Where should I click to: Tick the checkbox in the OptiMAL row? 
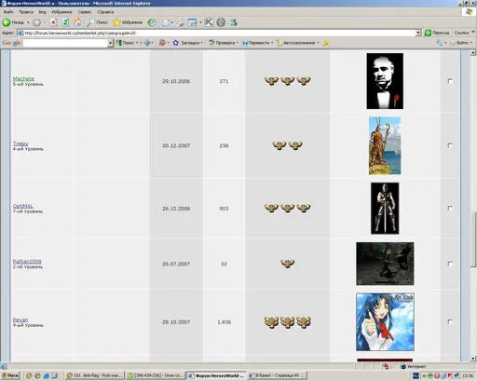(450, 208)
